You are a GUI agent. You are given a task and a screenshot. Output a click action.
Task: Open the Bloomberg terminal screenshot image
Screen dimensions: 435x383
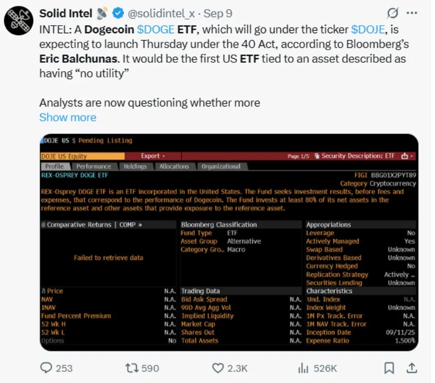tap(229, 242)
